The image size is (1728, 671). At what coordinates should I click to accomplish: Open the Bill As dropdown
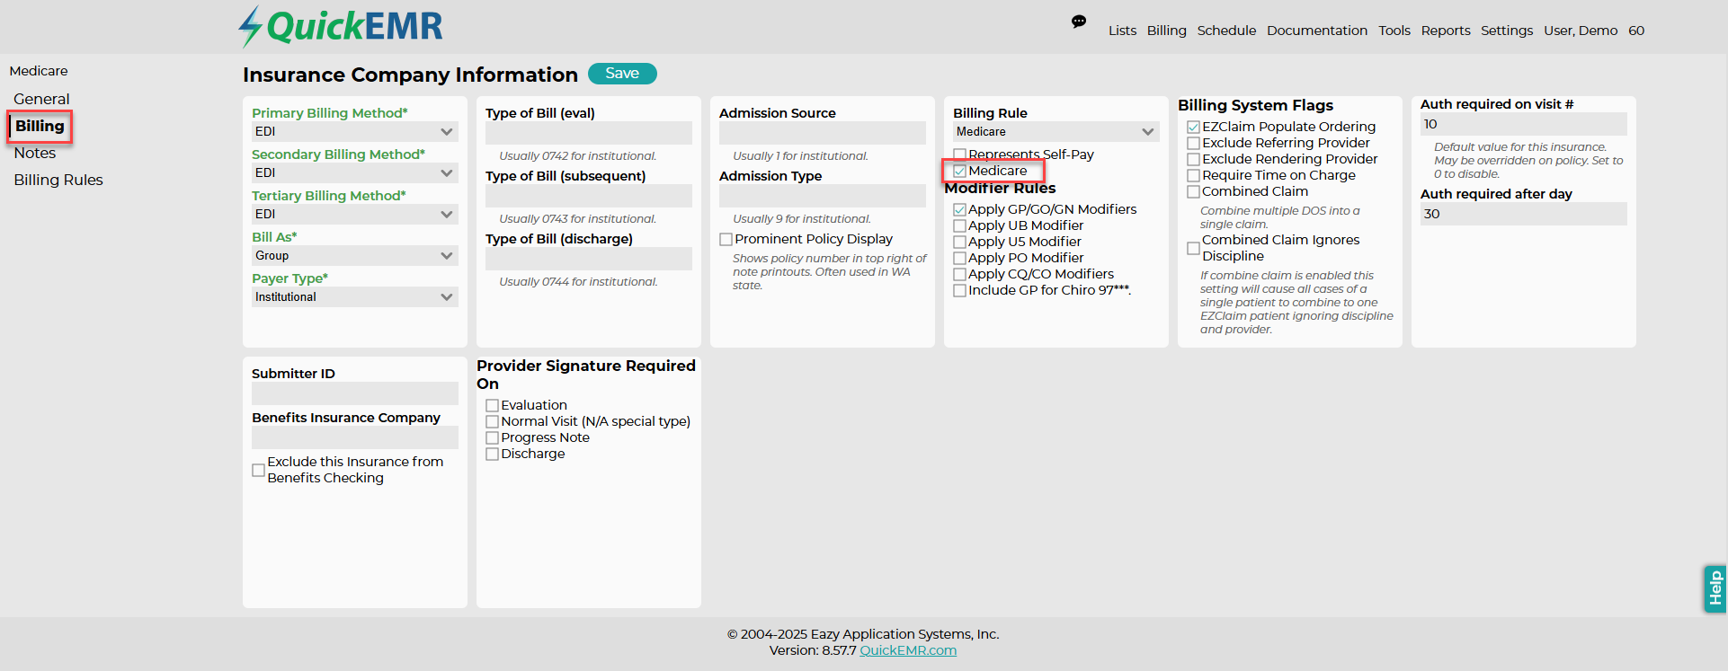tap(355, 255)
